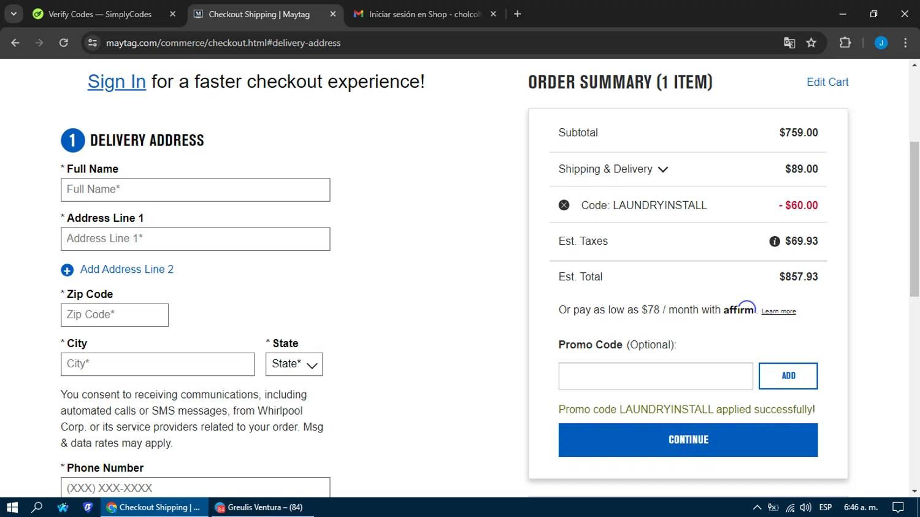
Task: Open the Est. Taxes info icon
Action: point(775,242)
